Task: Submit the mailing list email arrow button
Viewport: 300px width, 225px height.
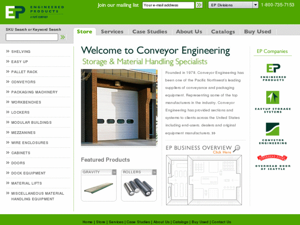Action: click(x=199, y=5)
